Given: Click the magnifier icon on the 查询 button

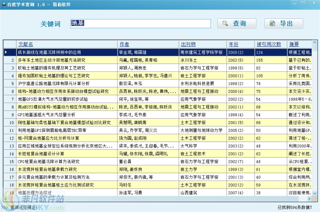Looking at the screenshot, I should [225, 24].
